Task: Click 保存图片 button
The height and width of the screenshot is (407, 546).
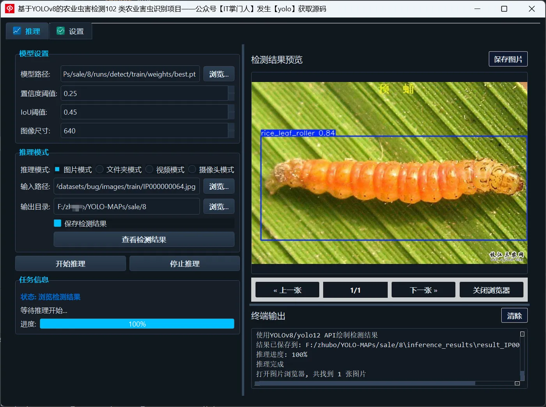Action: click(x=508, y=59)
